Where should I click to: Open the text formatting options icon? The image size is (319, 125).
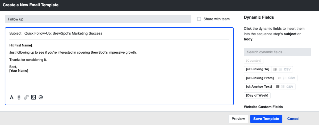12,97
